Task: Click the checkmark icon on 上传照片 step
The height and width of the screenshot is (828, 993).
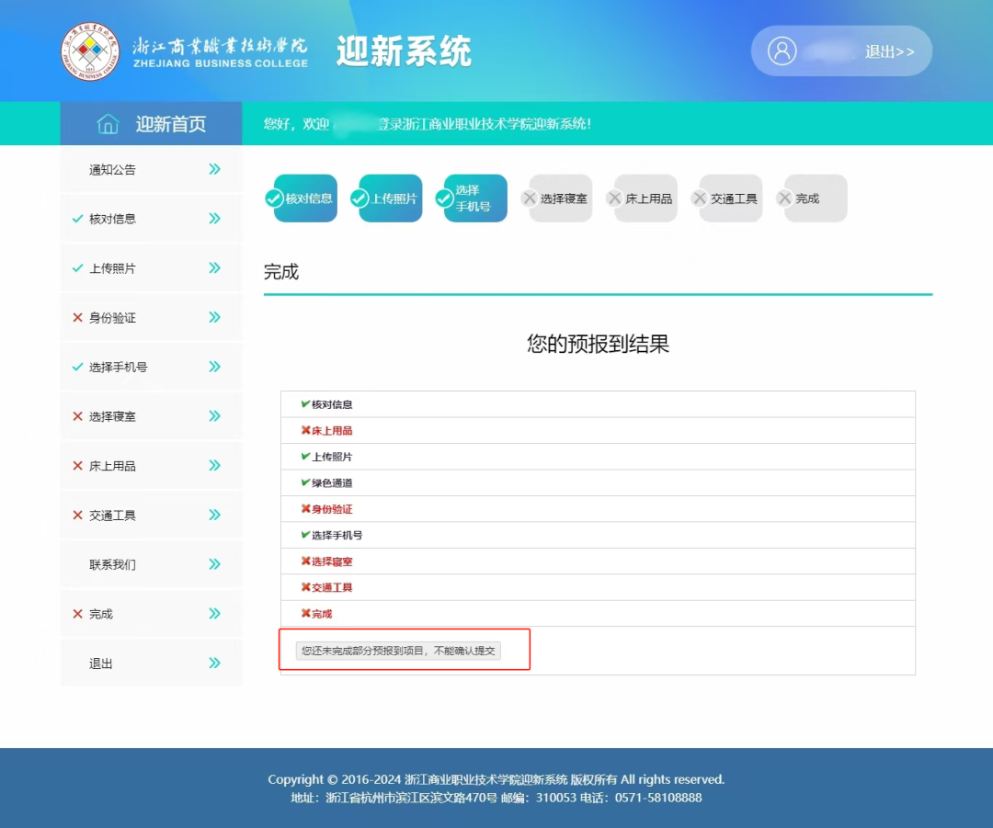Action: 359,198
